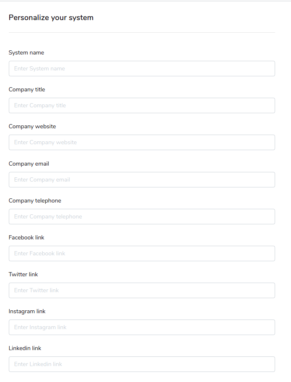
Task: Click the Company title label
Action: pyautogui.click(x=27, y=89)
